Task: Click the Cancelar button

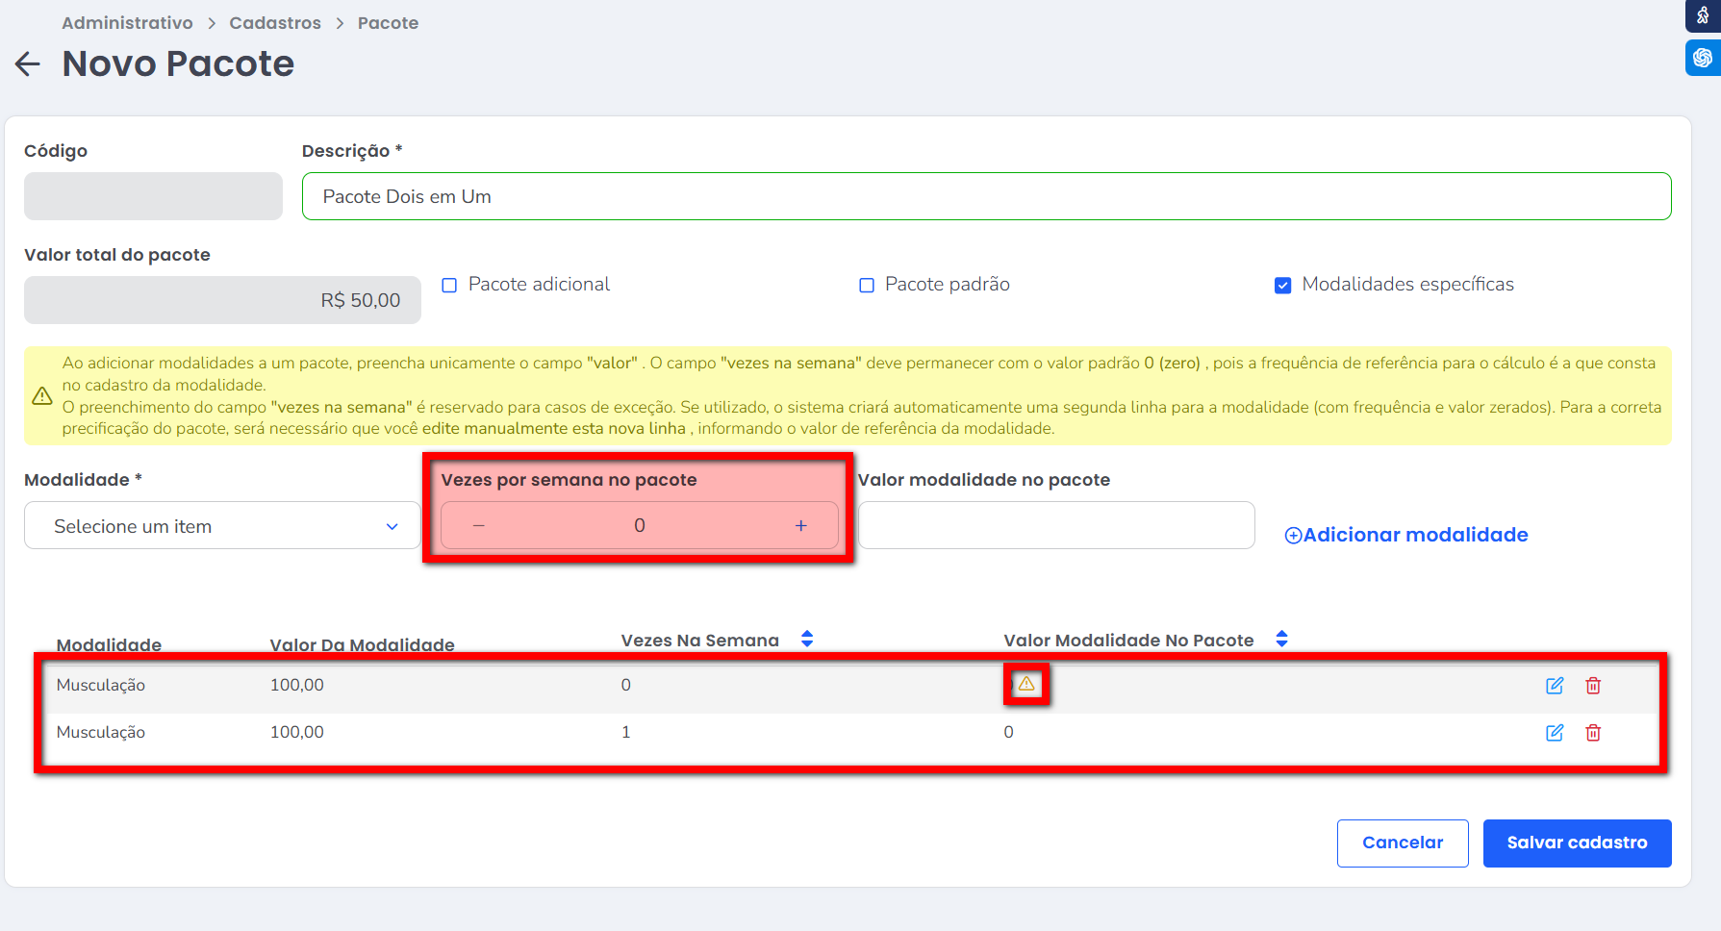Action: point(1402,843)
